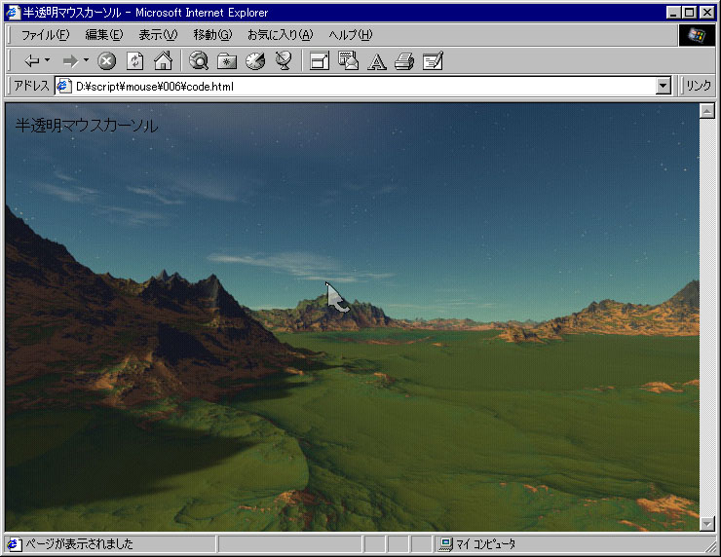Expand the Forward button history dropdown

pos(86,61)
